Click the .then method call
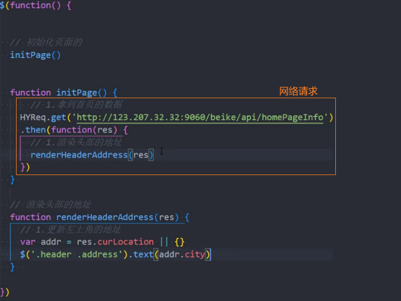The width and height of the screenshot is (401, 301). 35,130
